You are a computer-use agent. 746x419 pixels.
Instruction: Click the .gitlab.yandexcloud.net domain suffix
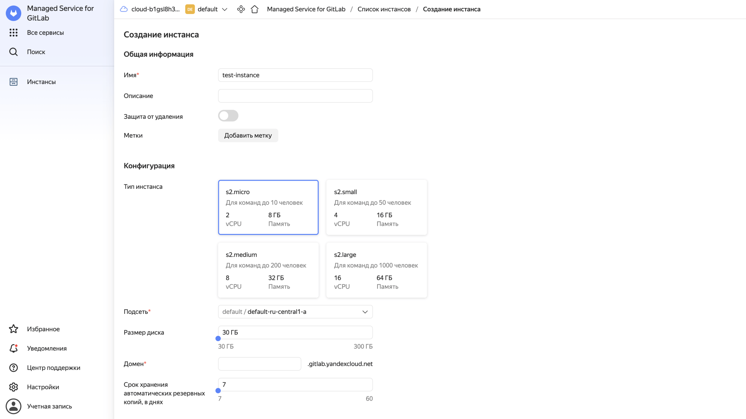tap(340, 364)
